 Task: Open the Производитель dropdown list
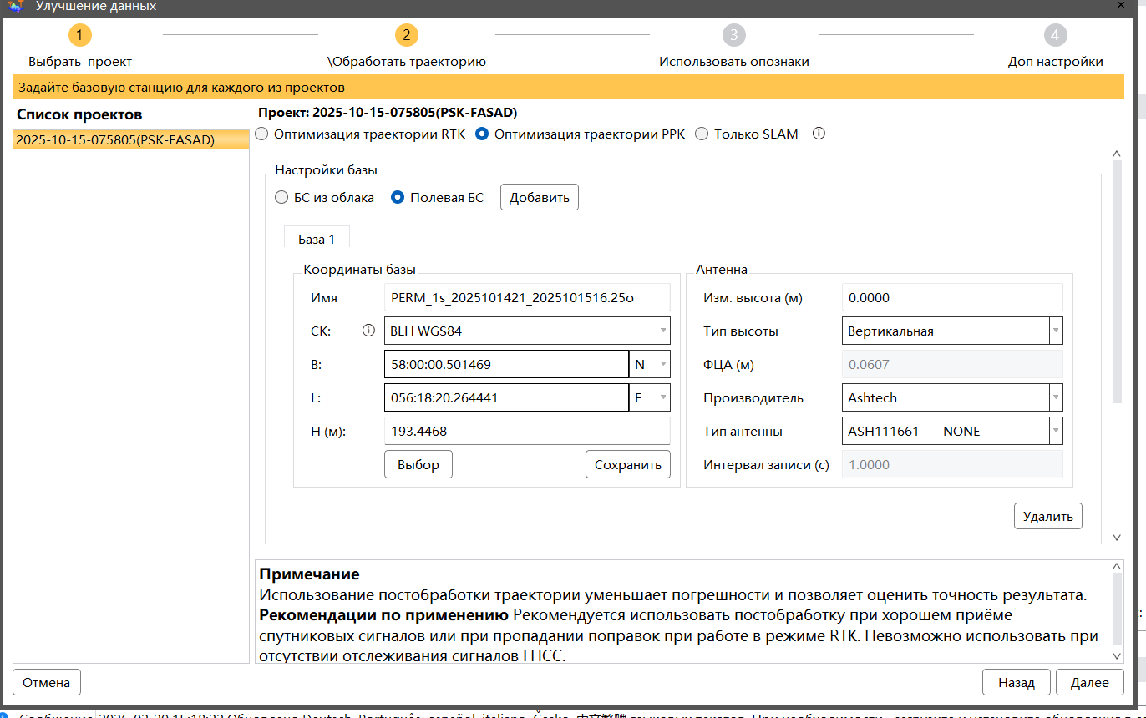click(1056, 397)
